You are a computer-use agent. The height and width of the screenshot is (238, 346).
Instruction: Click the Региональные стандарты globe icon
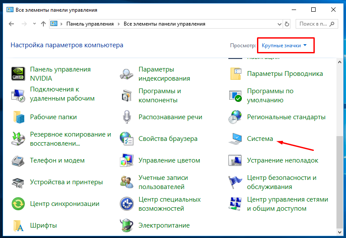(235, 117)
